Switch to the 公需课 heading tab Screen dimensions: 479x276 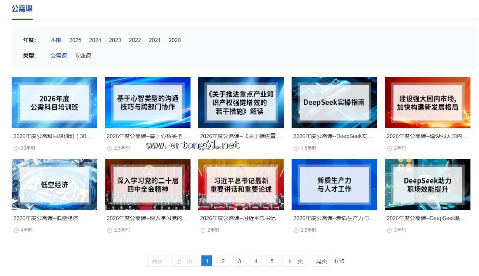(x=22, y=9)
